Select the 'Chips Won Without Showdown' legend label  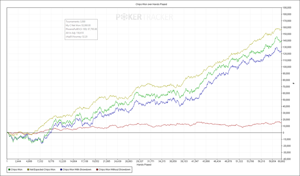(x=114, y=170)
